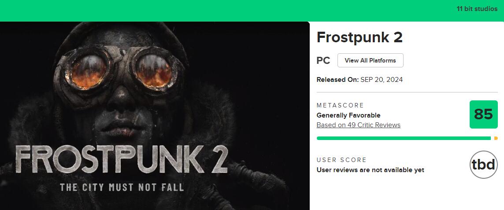Open Based on 49 Critic Reviews link
504x210 pixels.
(358, 125)
